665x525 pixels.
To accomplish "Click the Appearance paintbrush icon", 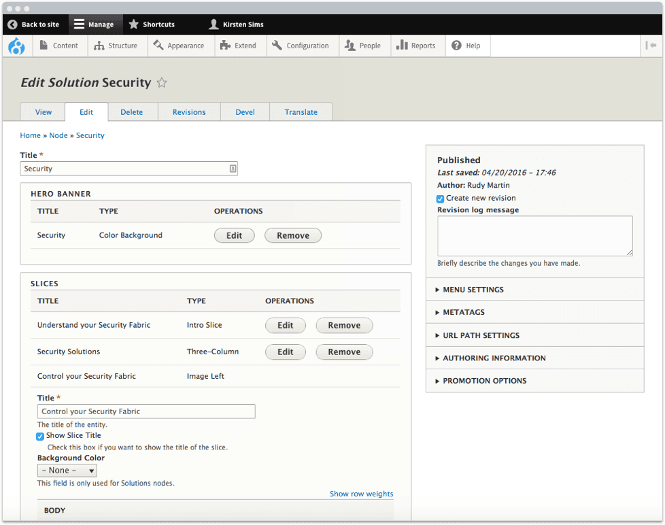I will point(158,46).
